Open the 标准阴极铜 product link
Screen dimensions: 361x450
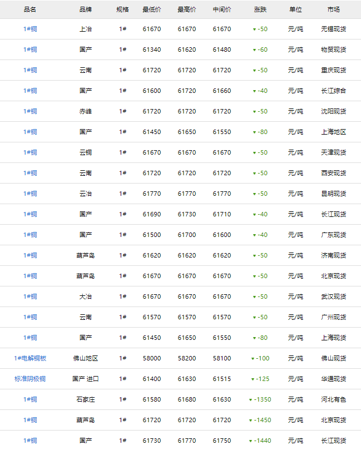point(30,379)
